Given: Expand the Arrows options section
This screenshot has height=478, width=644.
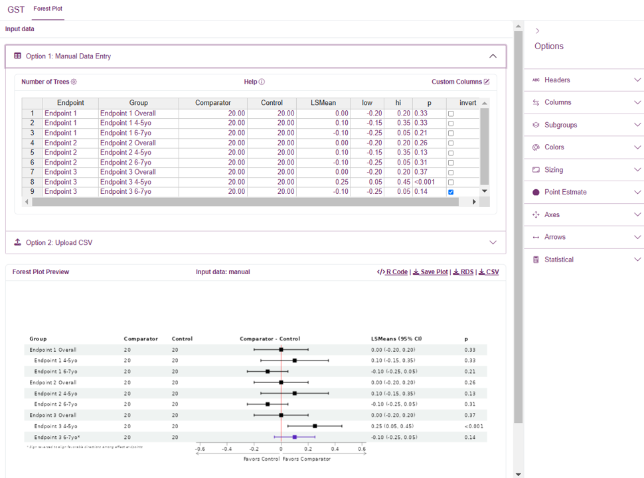Looking at the screenshot, I should pyautogui.click(x=637, y=237).
